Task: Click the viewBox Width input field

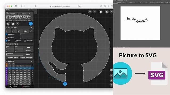Action: [x=20, y=31]
